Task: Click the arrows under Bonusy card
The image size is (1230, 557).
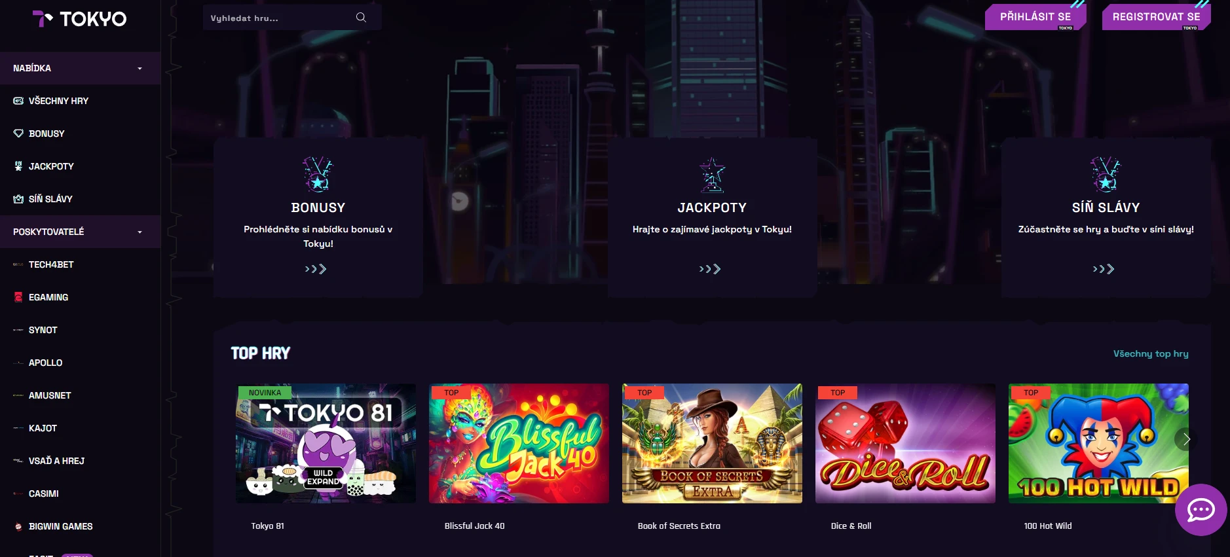Action: coord(316,269)
